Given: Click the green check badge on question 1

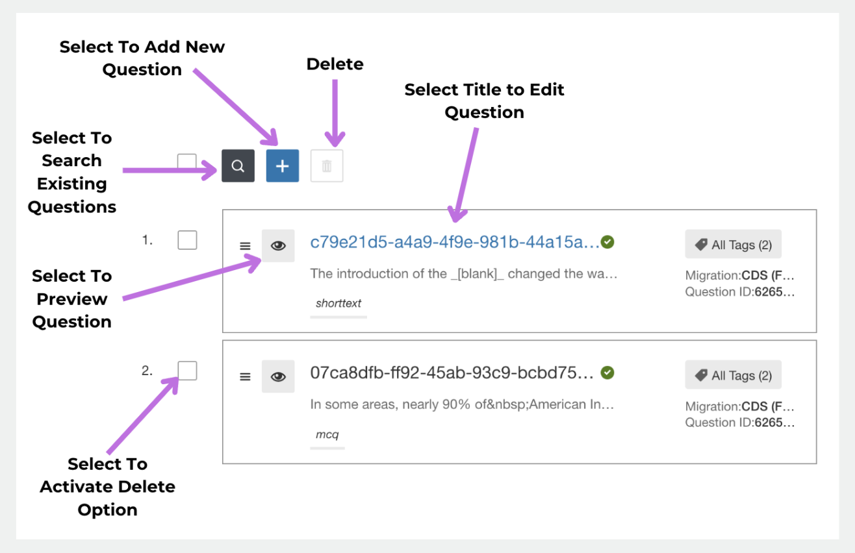Looking at the screenshot, I should tap(607, 242).
